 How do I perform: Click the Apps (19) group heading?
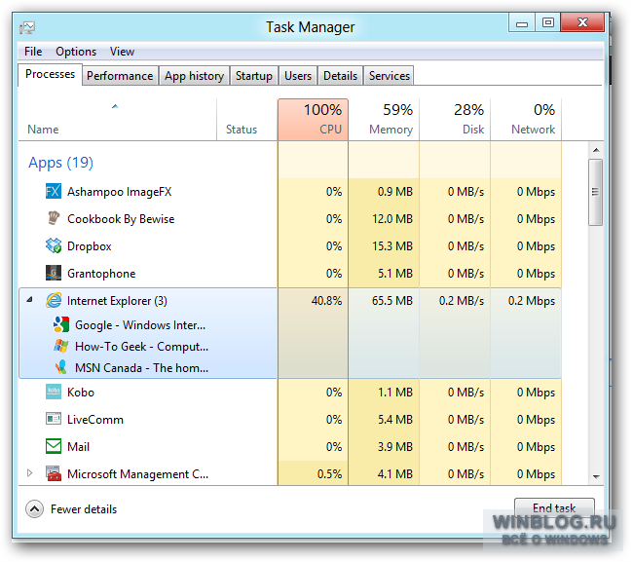(x=60, y=163)
